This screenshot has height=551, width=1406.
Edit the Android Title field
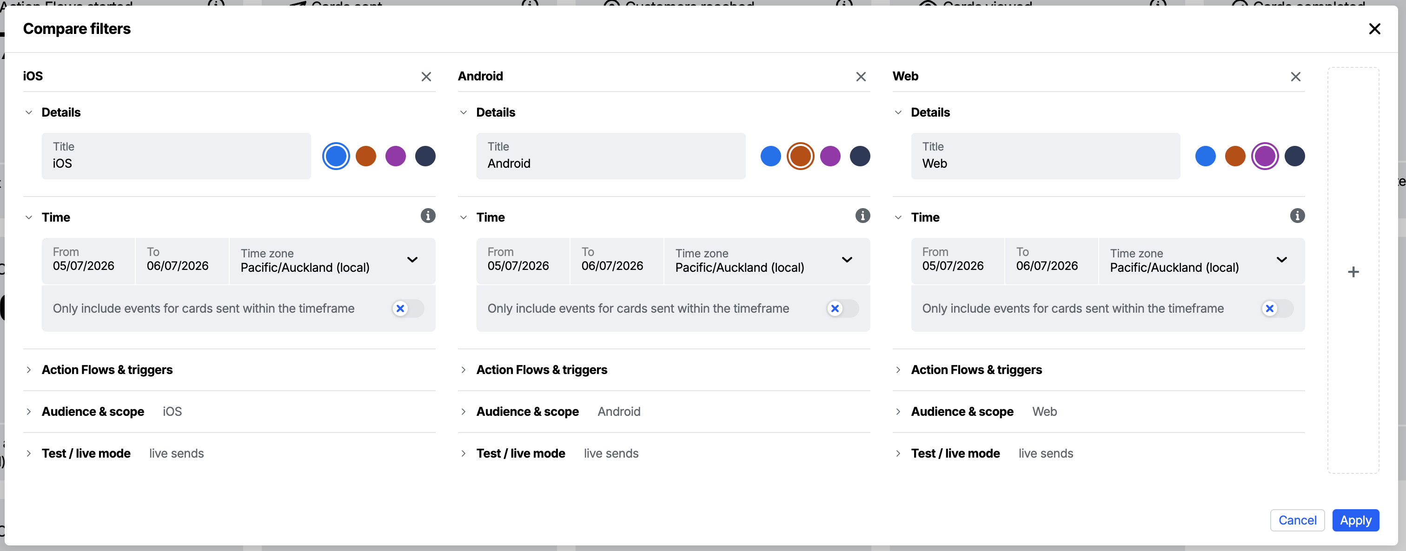(611, 156)
